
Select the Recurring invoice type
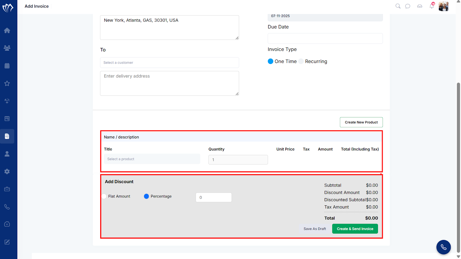tap(301, 61)
